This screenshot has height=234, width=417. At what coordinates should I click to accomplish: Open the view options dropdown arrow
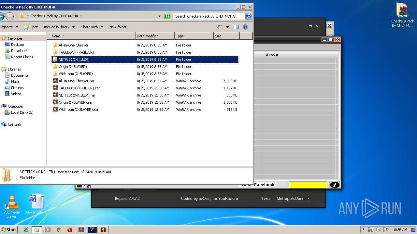227,27
